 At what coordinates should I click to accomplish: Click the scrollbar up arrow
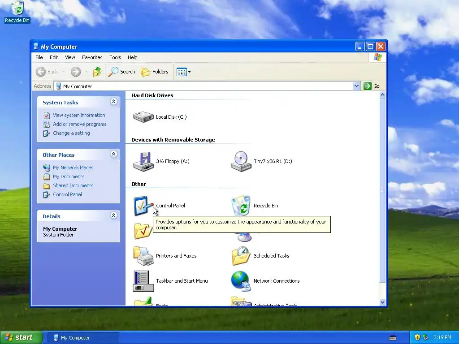[x=382, y=95]
